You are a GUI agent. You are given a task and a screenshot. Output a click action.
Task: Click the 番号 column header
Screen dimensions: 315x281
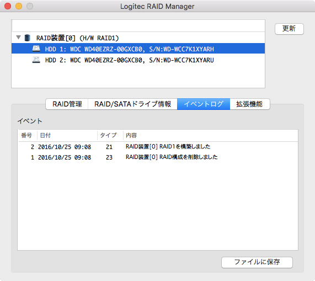click(28, 135)
